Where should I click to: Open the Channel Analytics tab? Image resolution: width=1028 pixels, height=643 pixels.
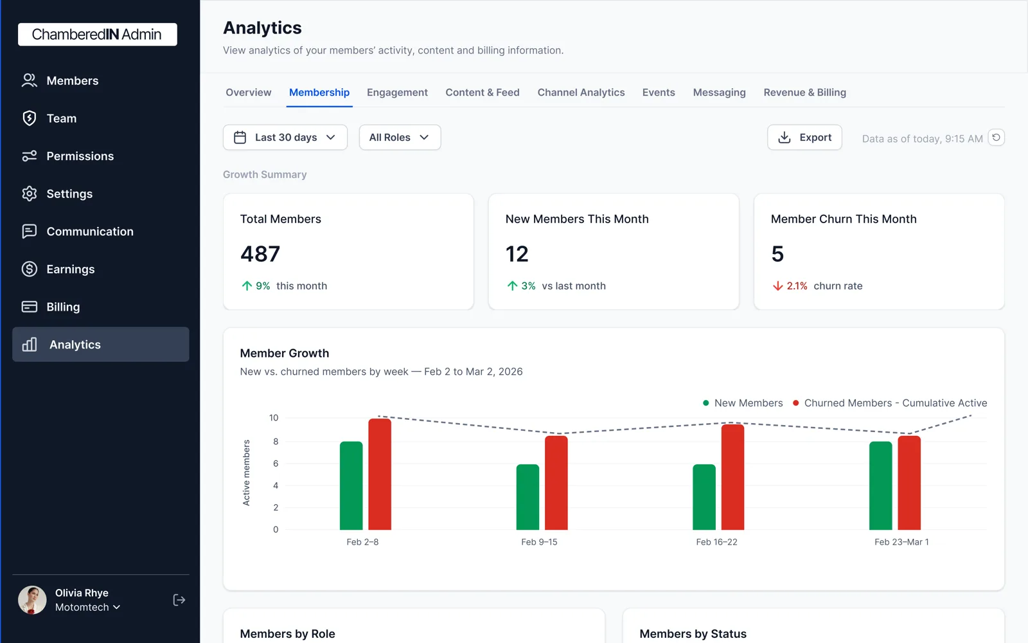point(581,93)
